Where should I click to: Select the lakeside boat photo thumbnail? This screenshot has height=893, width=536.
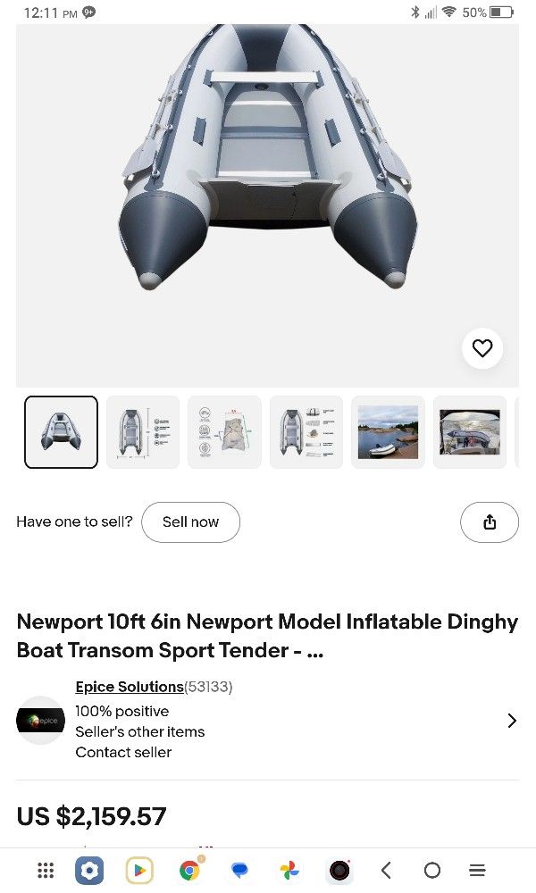coord(388,431)
